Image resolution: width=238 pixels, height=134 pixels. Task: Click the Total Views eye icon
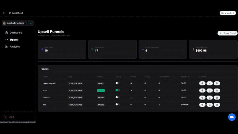(x=42, y=49)
